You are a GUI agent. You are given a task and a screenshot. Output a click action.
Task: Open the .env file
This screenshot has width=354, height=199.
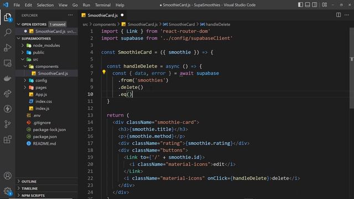coord(37,116)
